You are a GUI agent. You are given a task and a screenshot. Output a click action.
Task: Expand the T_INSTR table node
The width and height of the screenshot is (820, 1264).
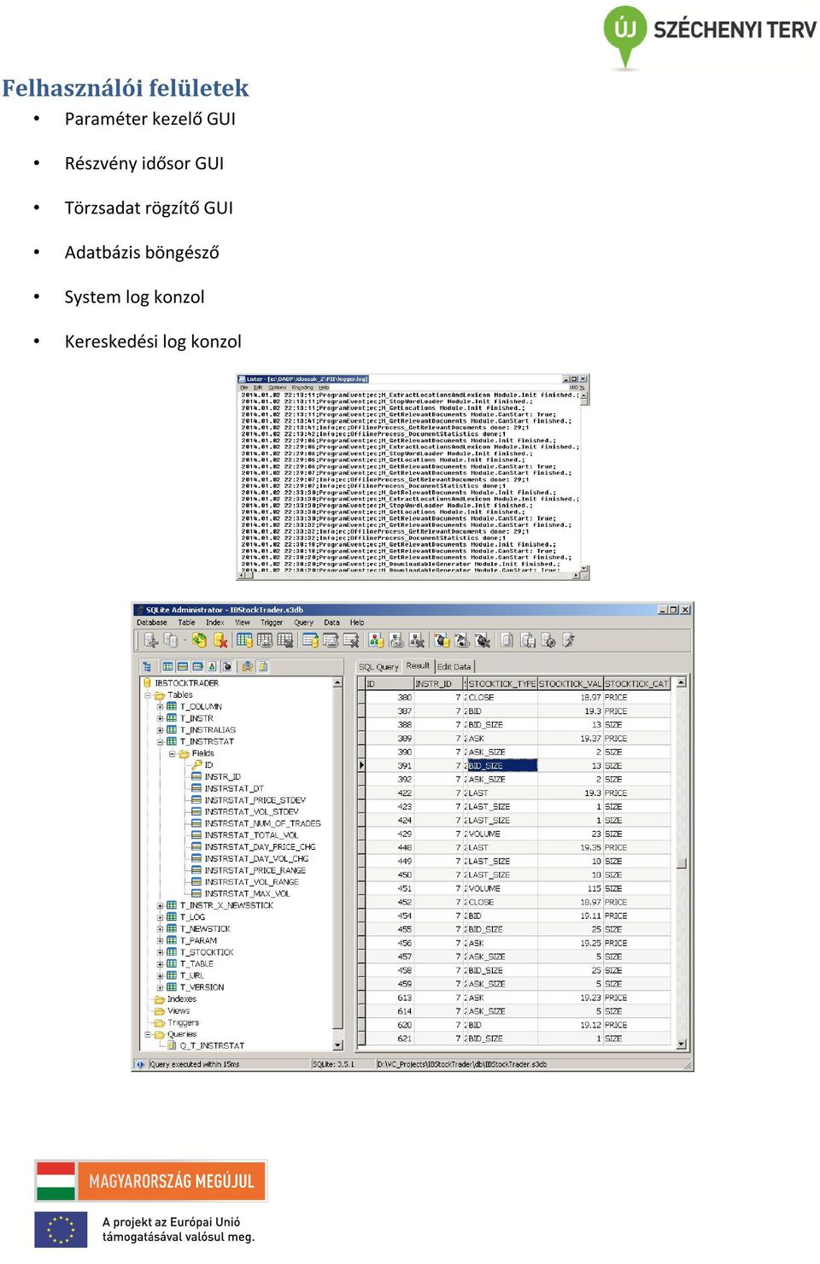(160, 718)
